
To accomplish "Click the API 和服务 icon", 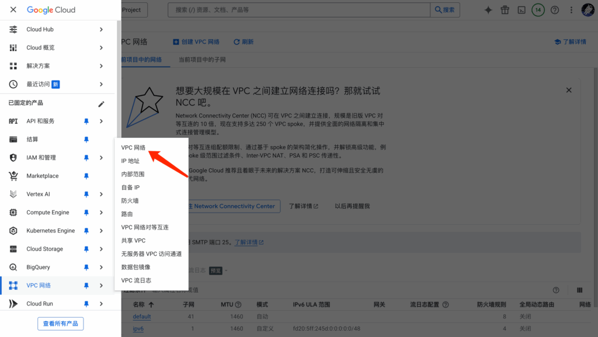I will pyautogui.click(x=13, y=121).
